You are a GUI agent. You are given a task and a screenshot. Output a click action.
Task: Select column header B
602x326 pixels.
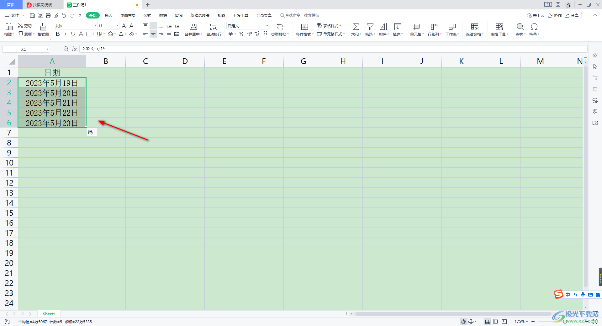coord(106,61)
